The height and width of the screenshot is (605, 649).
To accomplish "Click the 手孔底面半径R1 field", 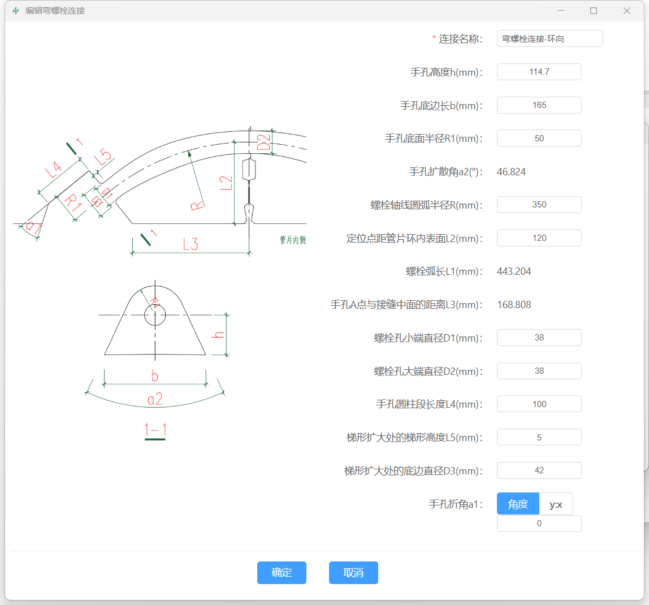I will 539,138.
